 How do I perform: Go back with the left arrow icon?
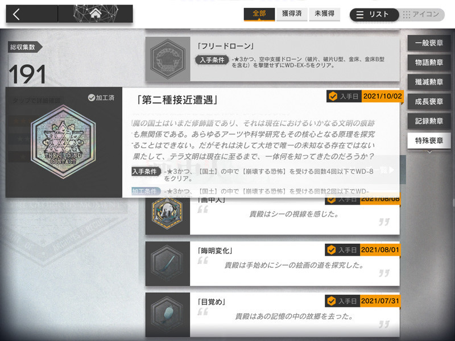tap(16, 14)
